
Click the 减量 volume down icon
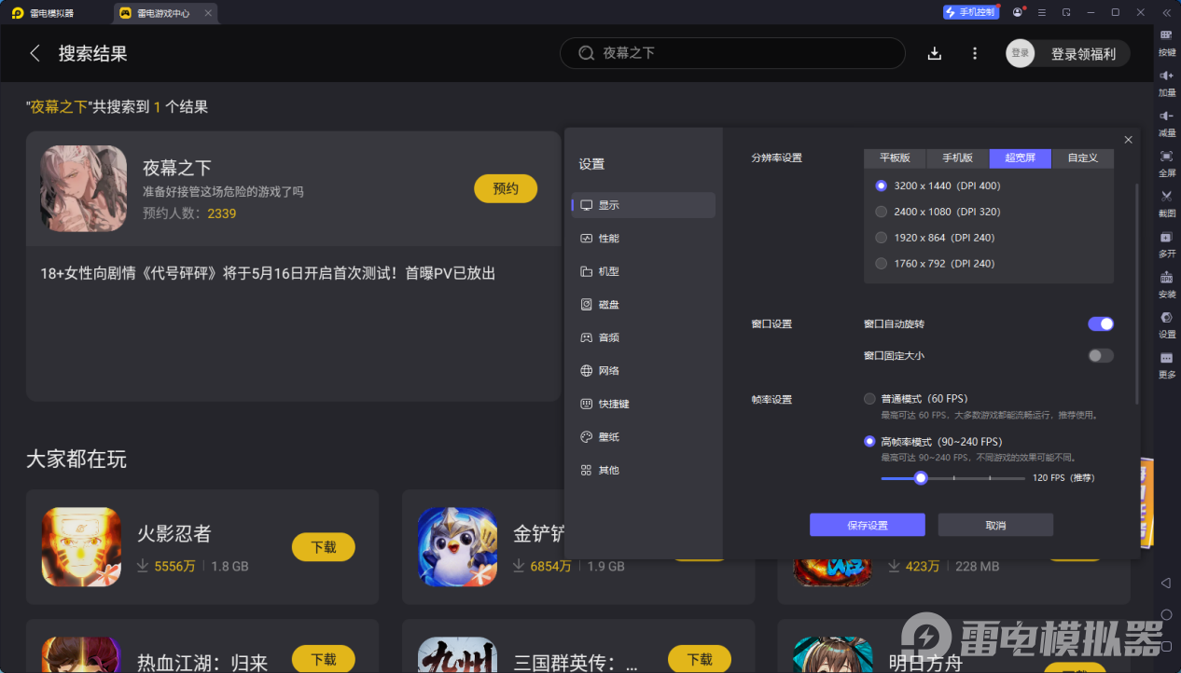[x=1166, y=121]
